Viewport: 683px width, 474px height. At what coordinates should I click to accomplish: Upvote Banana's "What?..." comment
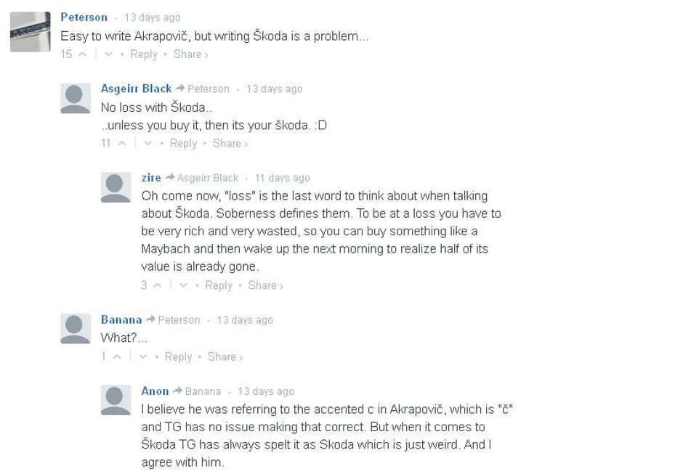pyautogui.click(x=117, y=356)
